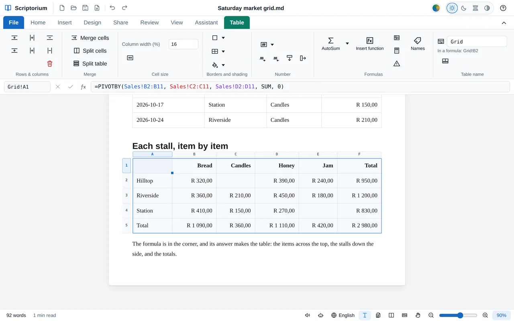Click the save disk icon

(85, 8)
